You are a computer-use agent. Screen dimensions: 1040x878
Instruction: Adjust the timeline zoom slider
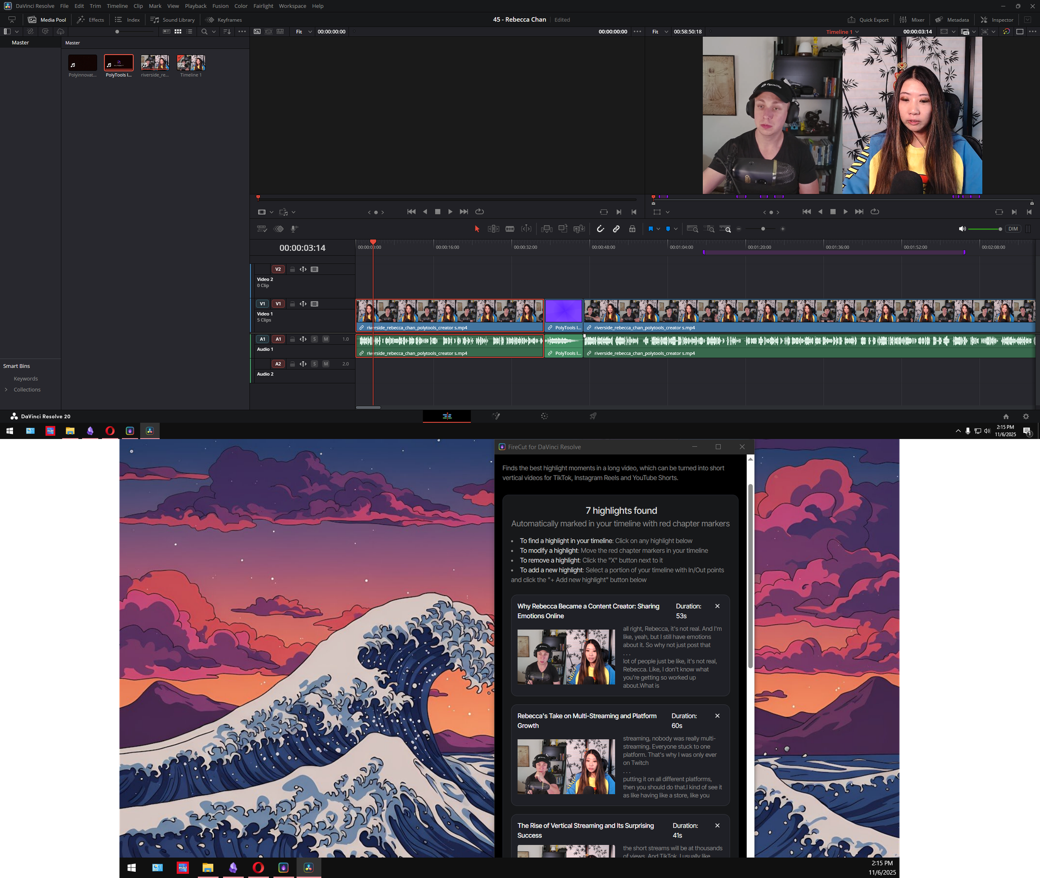pos(763,229)
